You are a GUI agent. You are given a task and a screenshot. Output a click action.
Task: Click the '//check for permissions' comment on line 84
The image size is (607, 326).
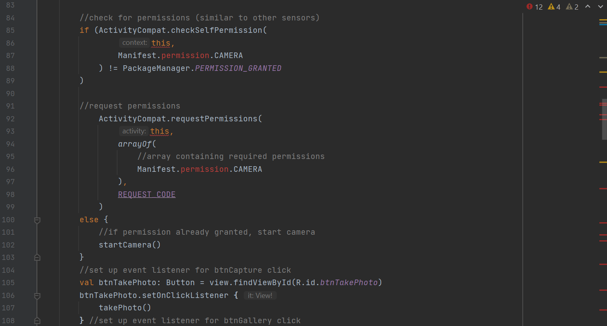point(199,18)
